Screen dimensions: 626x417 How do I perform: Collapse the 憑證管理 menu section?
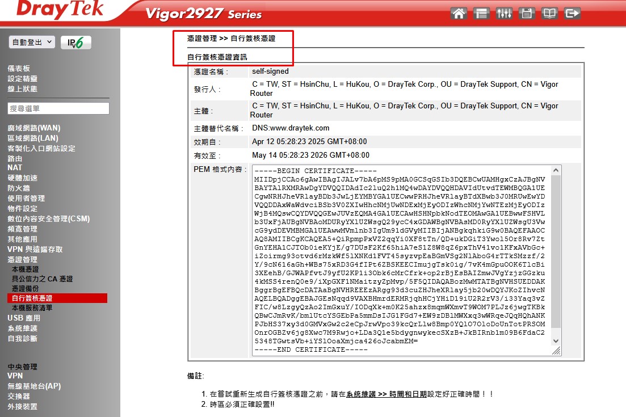click(22, 260)
